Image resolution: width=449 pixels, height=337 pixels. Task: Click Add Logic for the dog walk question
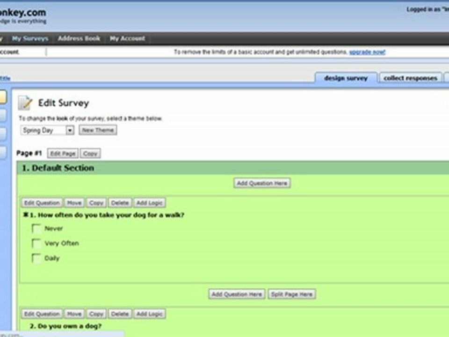tap(150, 203)
